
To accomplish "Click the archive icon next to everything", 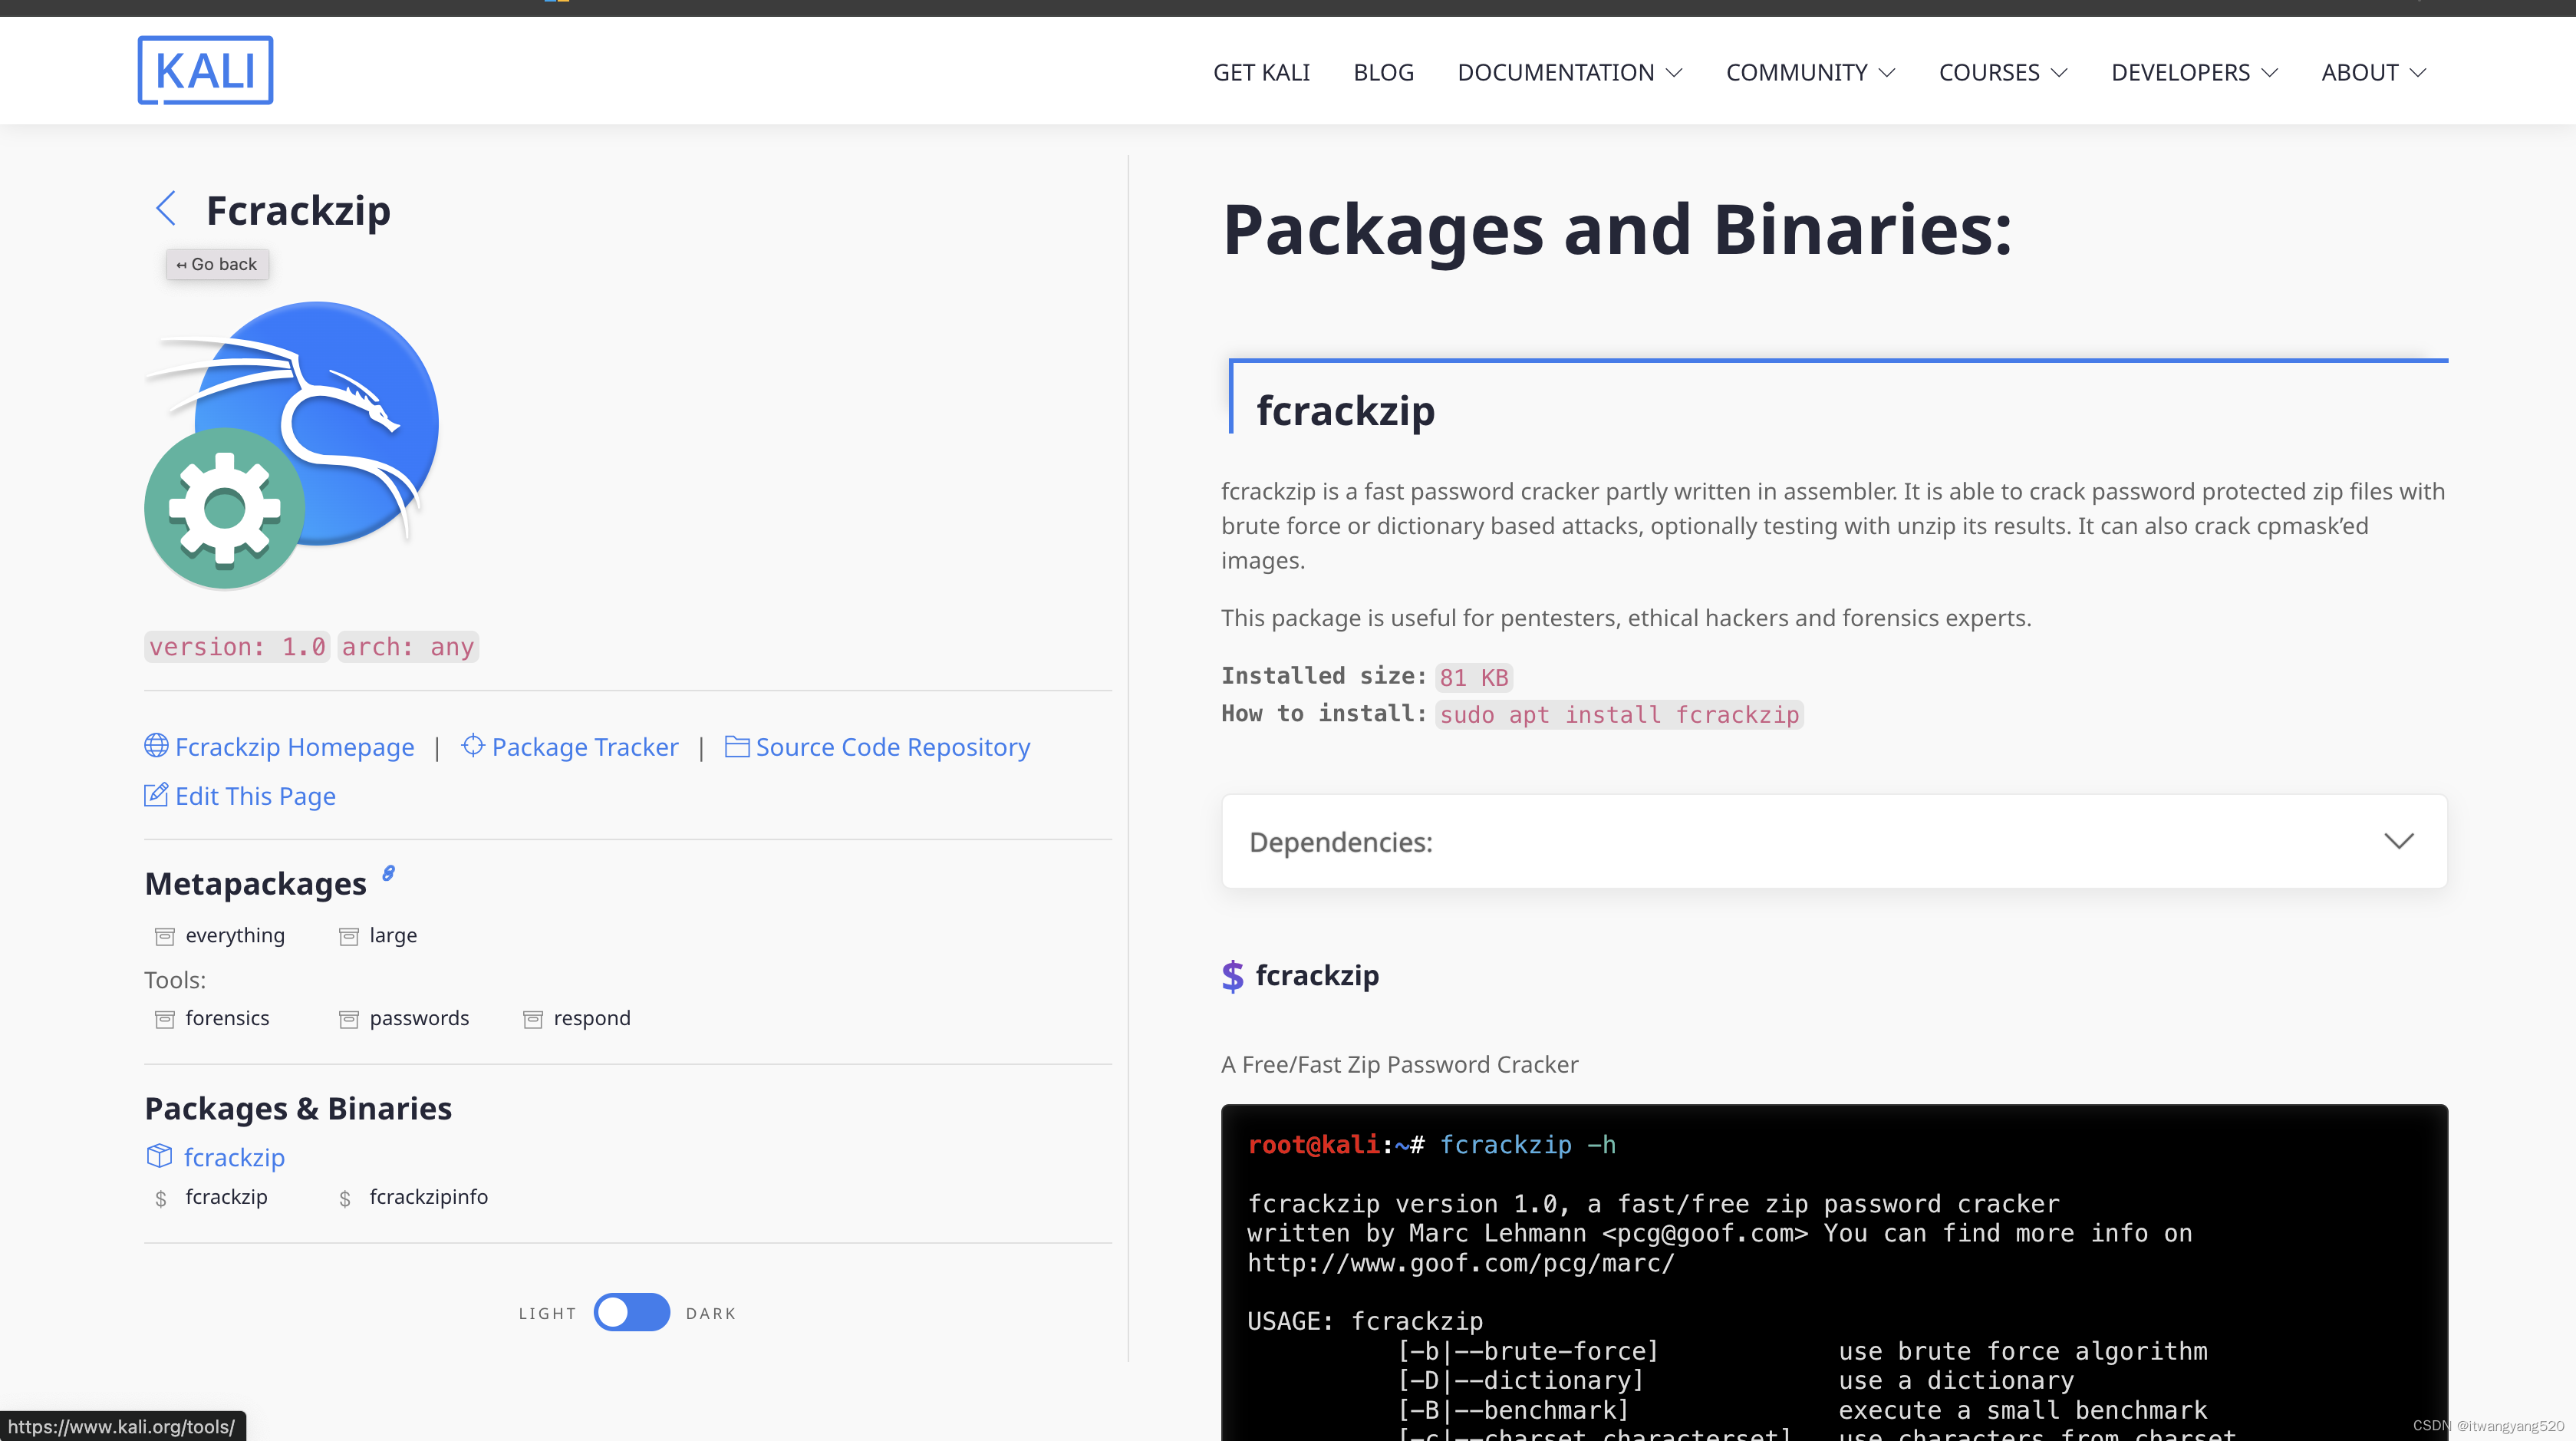I will [x=165, y=936].
